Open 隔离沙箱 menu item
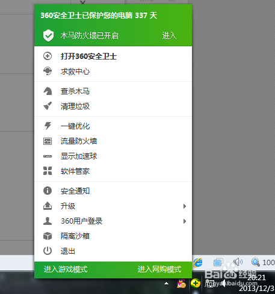Screen dimensions: 275x294 (113, 236)
